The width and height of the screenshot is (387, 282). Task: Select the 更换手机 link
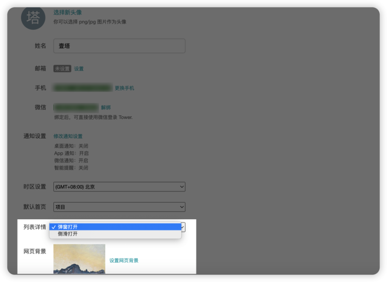coord(124,88)
